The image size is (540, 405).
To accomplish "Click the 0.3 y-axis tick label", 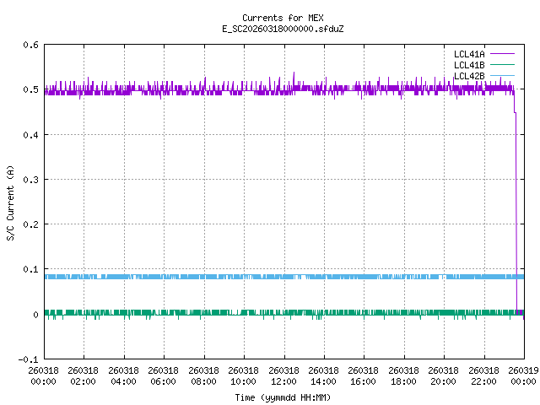I will 28,180.
